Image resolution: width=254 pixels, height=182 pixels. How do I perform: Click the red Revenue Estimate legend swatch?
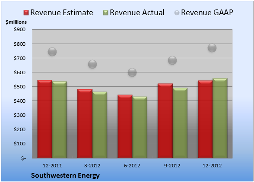pyautogui.click(x=26, y=13)
